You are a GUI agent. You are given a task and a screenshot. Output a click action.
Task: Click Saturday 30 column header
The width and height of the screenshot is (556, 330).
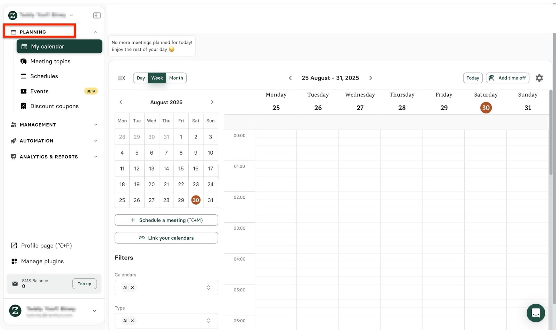tap(486, 101)
